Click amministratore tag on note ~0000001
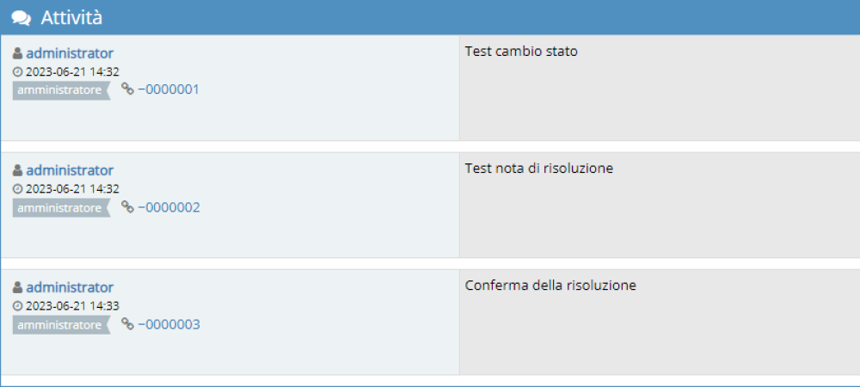860x387 pixels. [59, 89]
